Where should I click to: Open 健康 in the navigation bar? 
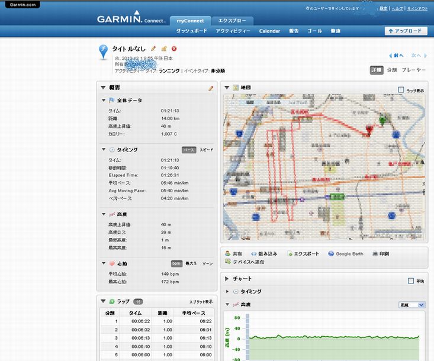(336, 31)
